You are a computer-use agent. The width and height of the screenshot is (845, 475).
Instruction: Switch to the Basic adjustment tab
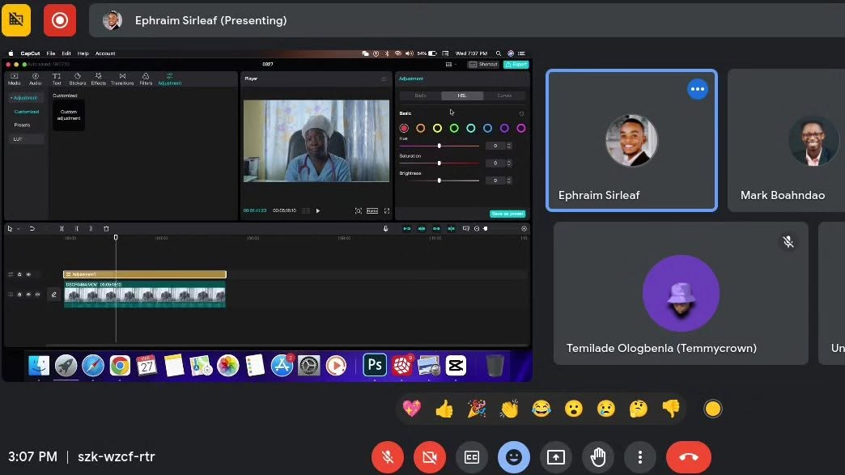pos(420,95)
